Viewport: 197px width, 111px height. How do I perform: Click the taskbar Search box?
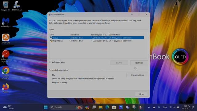[x=66, y=107]
